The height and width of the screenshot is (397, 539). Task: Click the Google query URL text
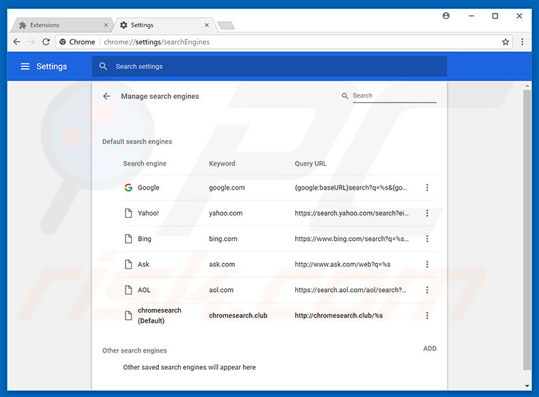351,188
